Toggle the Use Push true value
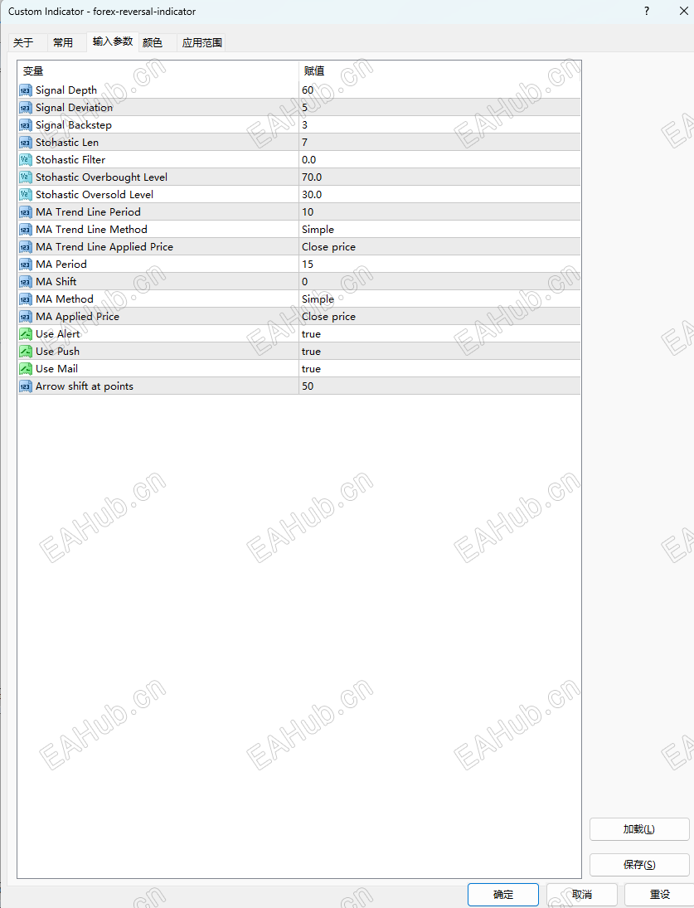 tap(440, 351)
